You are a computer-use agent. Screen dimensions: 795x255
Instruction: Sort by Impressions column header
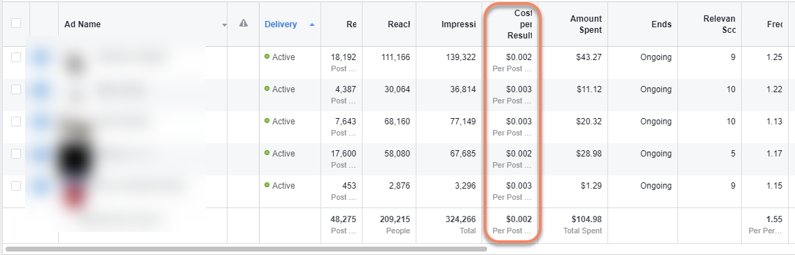[458, 24]
